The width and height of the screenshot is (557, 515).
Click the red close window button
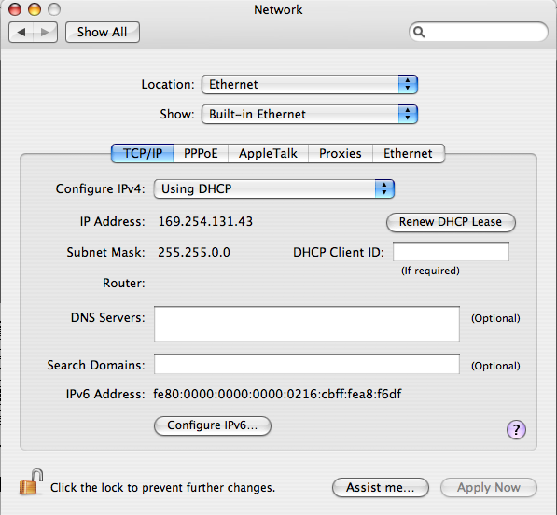15,9
